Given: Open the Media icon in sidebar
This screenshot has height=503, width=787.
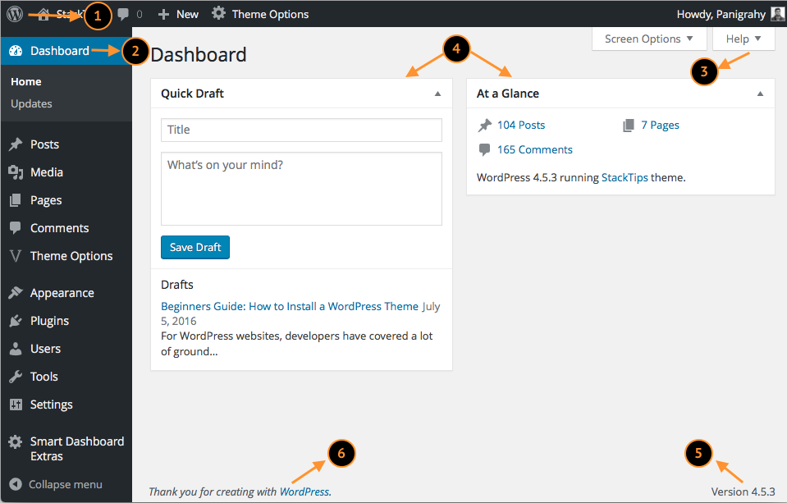Looking at the screenshot, I should [16, 172].
